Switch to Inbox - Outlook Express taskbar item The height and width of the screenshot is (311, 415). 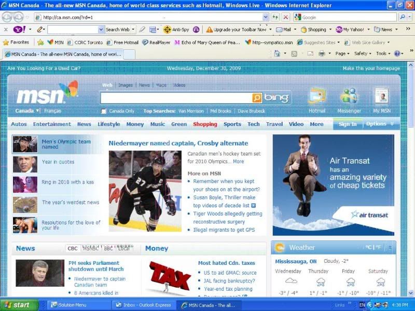(x=144, y=305)
